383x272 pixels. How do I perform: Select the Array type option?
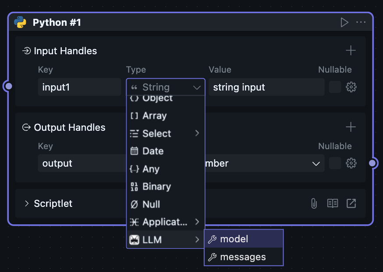(154, 116)
